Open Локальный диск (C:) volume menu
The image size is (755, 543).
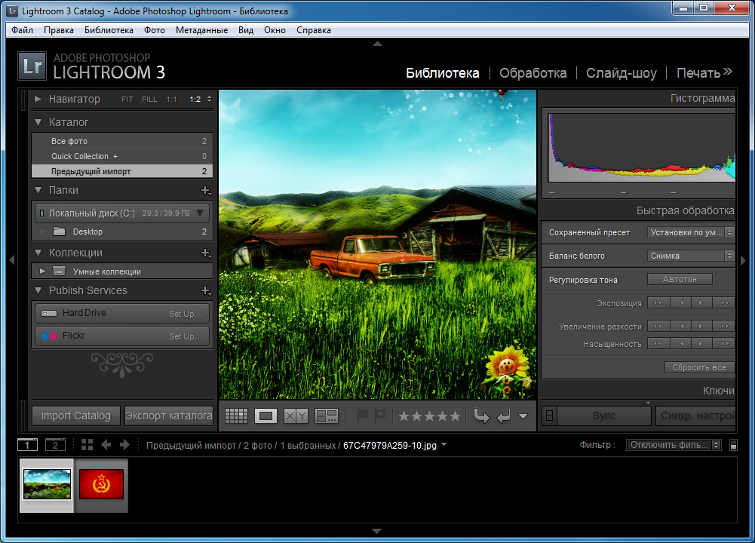(200, 213)
